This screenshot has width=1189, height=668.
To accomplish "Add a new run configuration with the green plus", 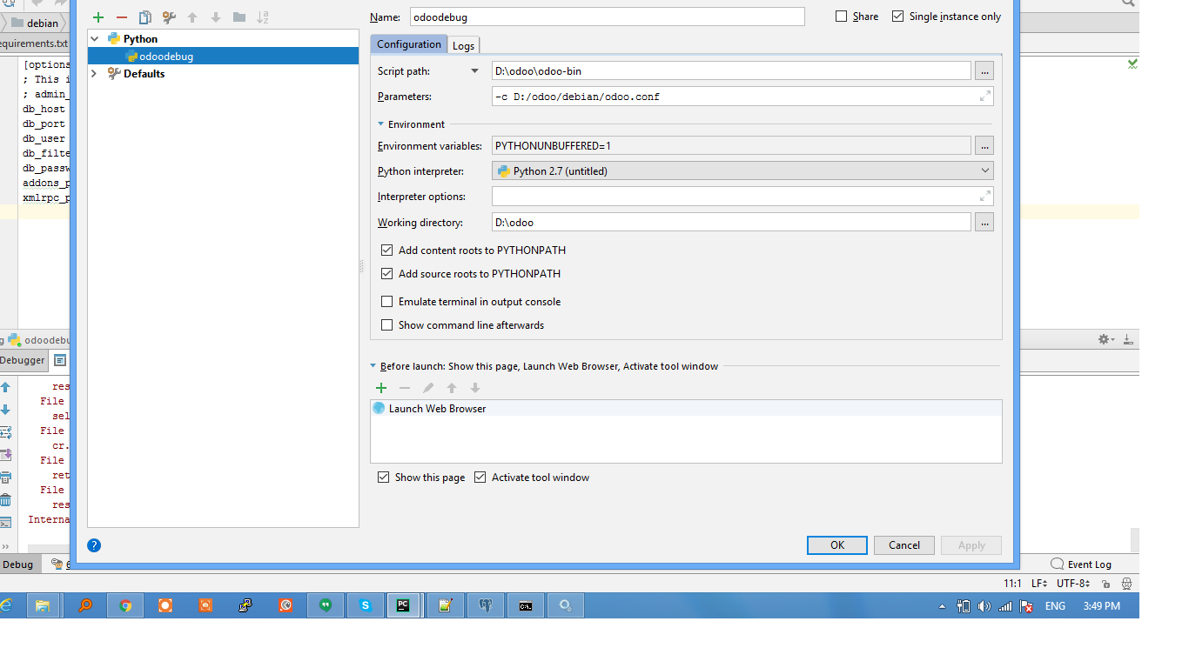I will click(x=98, y=17).
